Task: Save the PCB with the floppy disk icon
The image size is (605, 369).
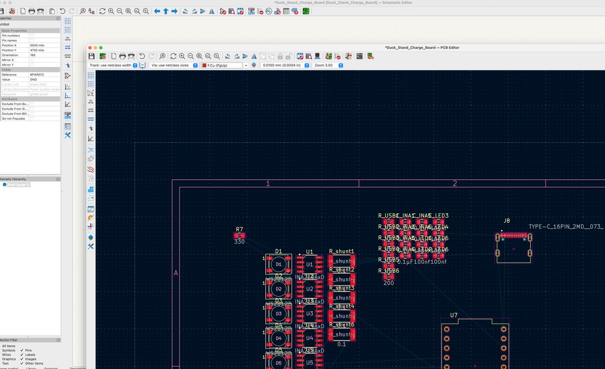Action: (91, 56)
